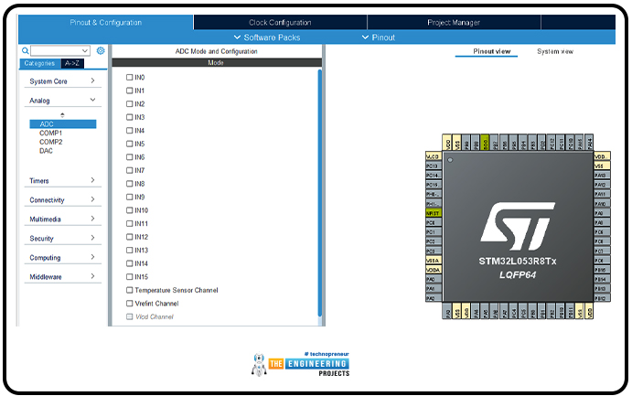Select pin PC15 on the chip
Screen dimensions: 632x396
tap(434, 185)
